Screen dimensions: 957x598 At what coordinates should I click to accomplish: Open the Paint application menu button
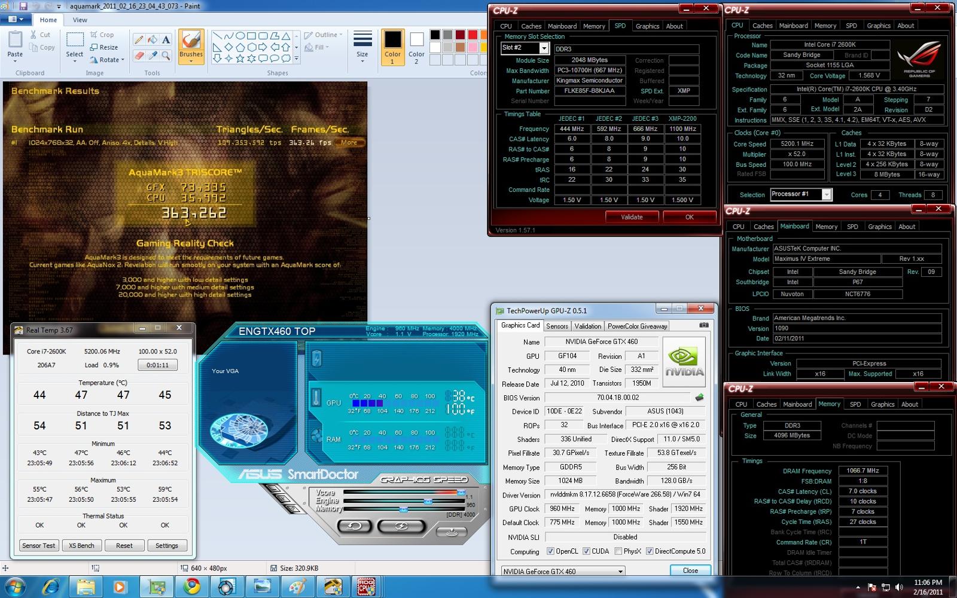[16, 20]
